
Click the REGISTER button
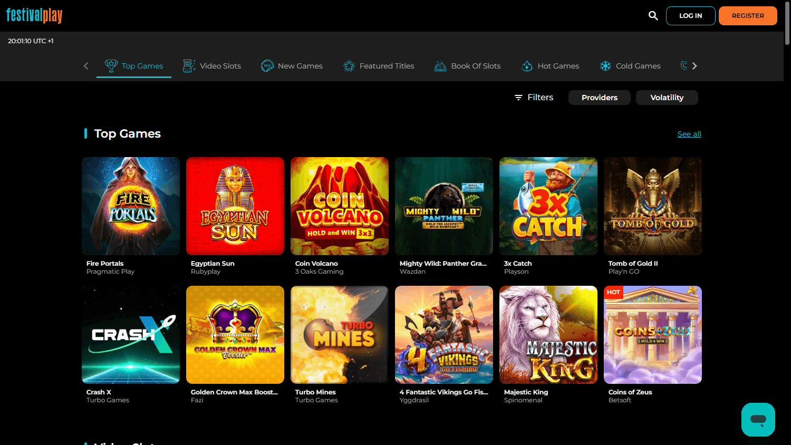click(x=748, y=16)
